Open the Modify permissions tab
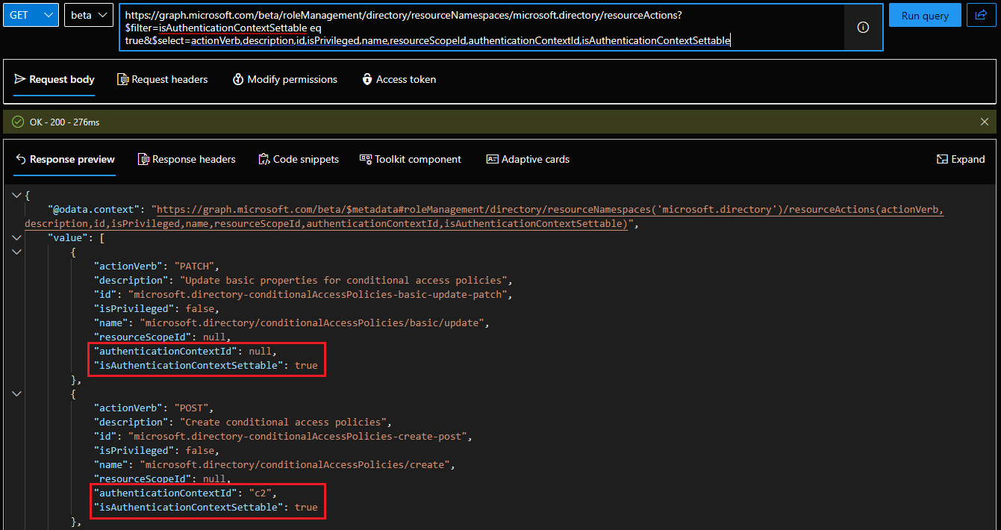1001x530 pixels. (x=284, y=79)
